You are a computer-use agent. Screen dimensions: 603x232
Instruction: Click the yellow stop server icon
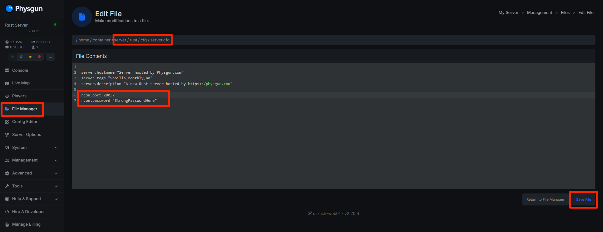coord(30,57)
